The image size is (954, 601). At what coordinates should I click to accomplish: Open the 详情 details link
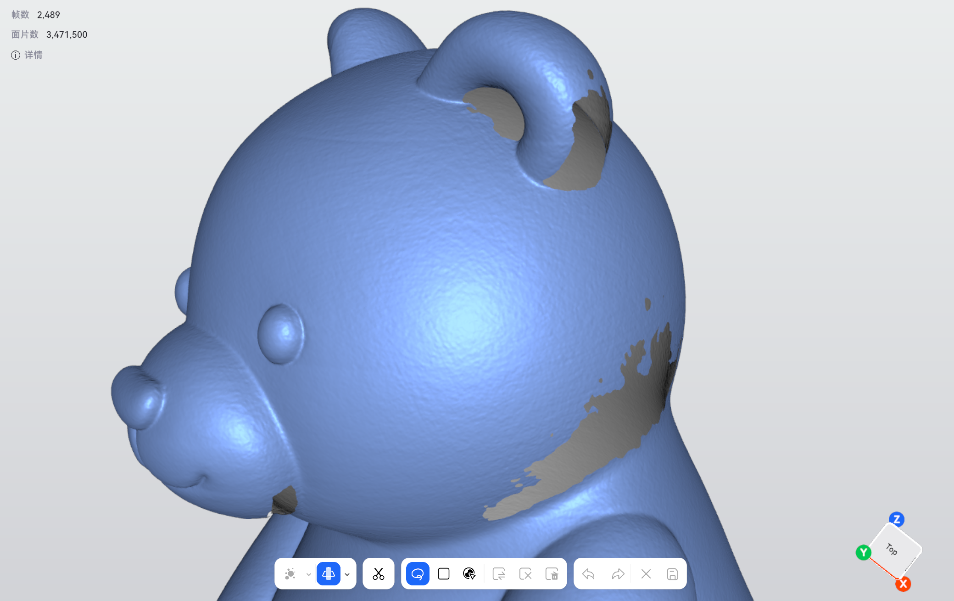[33, 55]
